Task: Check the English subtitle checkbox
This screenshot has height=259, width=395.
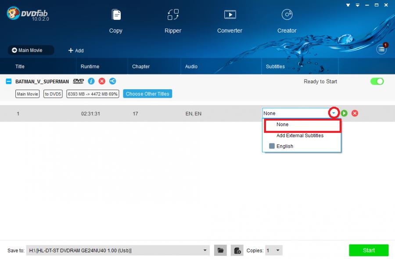Action: 272,146
